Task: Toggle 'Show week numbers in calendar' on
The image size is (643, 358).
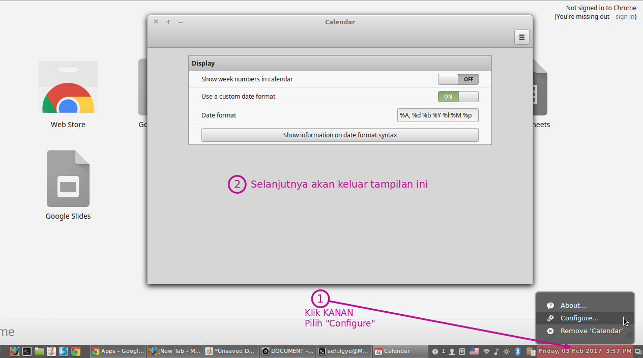Action: coord(458,79)
